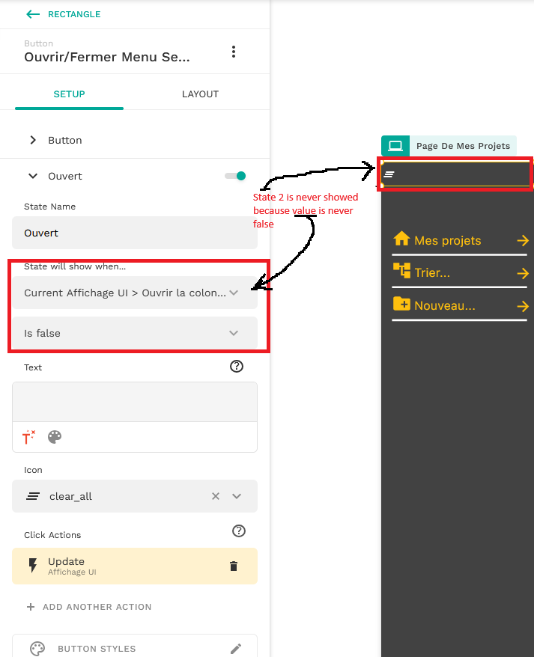Click the Button Styles palette icon
534x657 pixels.
coord(37,649)
